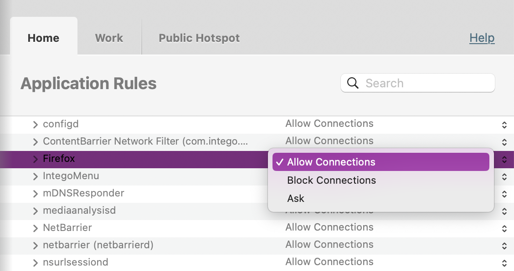The width and height of the screenshot is (514, 271).
Task: Expand the netbarrier (netbarrierd) row
Action: [x=36, y=246]
